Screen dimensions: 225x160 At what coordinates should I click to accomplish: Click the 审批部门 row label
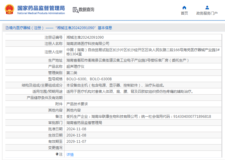(x=55, y=123)
